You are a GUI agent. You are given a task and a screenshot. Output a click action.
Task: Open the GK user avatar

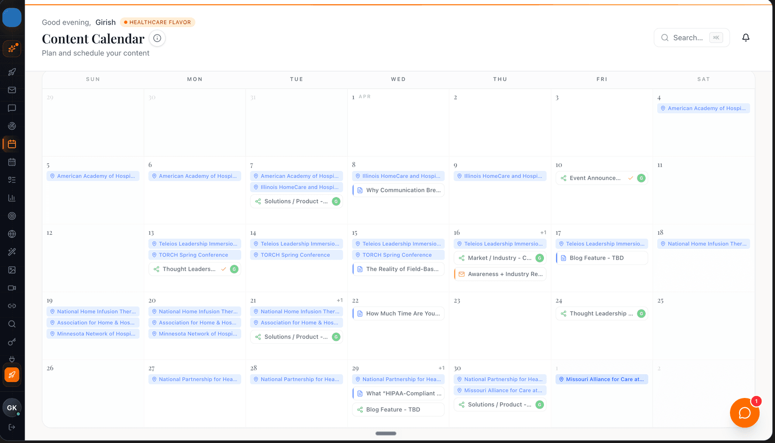click(12, 408)
